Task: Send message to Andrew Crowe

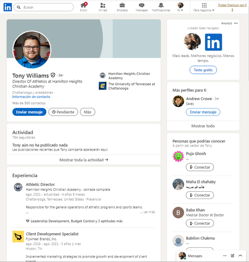Action: [x=203, y=112]
